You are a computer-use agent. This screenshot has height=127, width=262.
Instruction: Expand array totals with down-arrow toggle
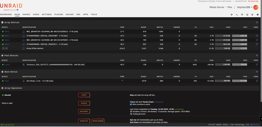(x=3, y=48)
